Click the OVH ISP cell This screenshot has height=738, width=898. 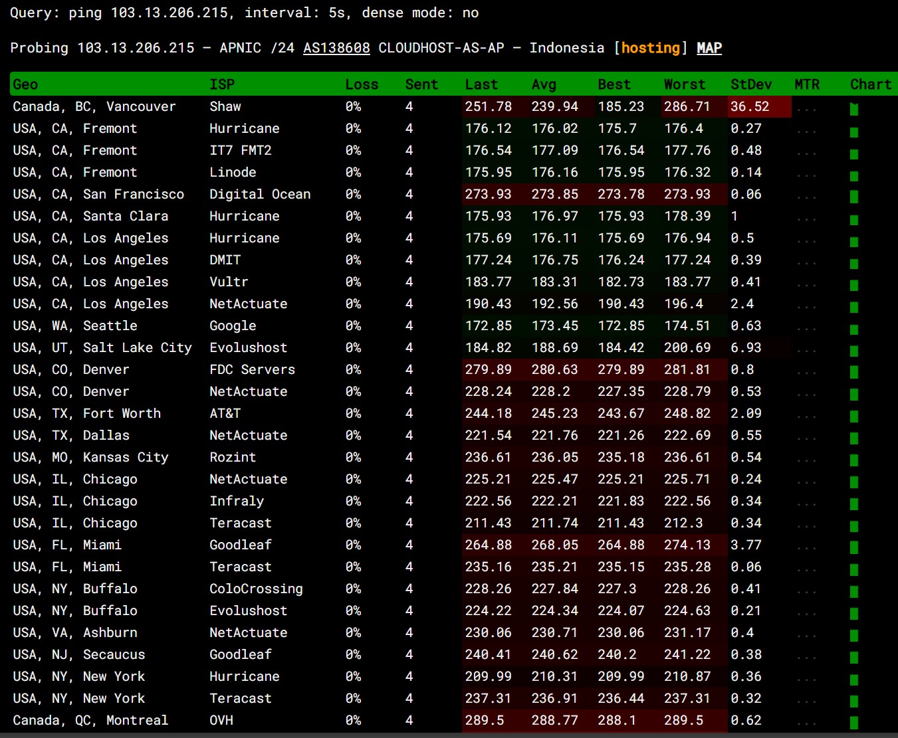(x=221, y=721)
